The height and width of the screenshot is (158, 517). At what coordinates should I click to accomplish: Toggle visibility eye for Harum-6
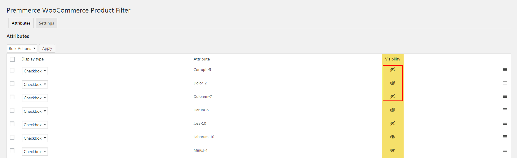click(392, 110)
